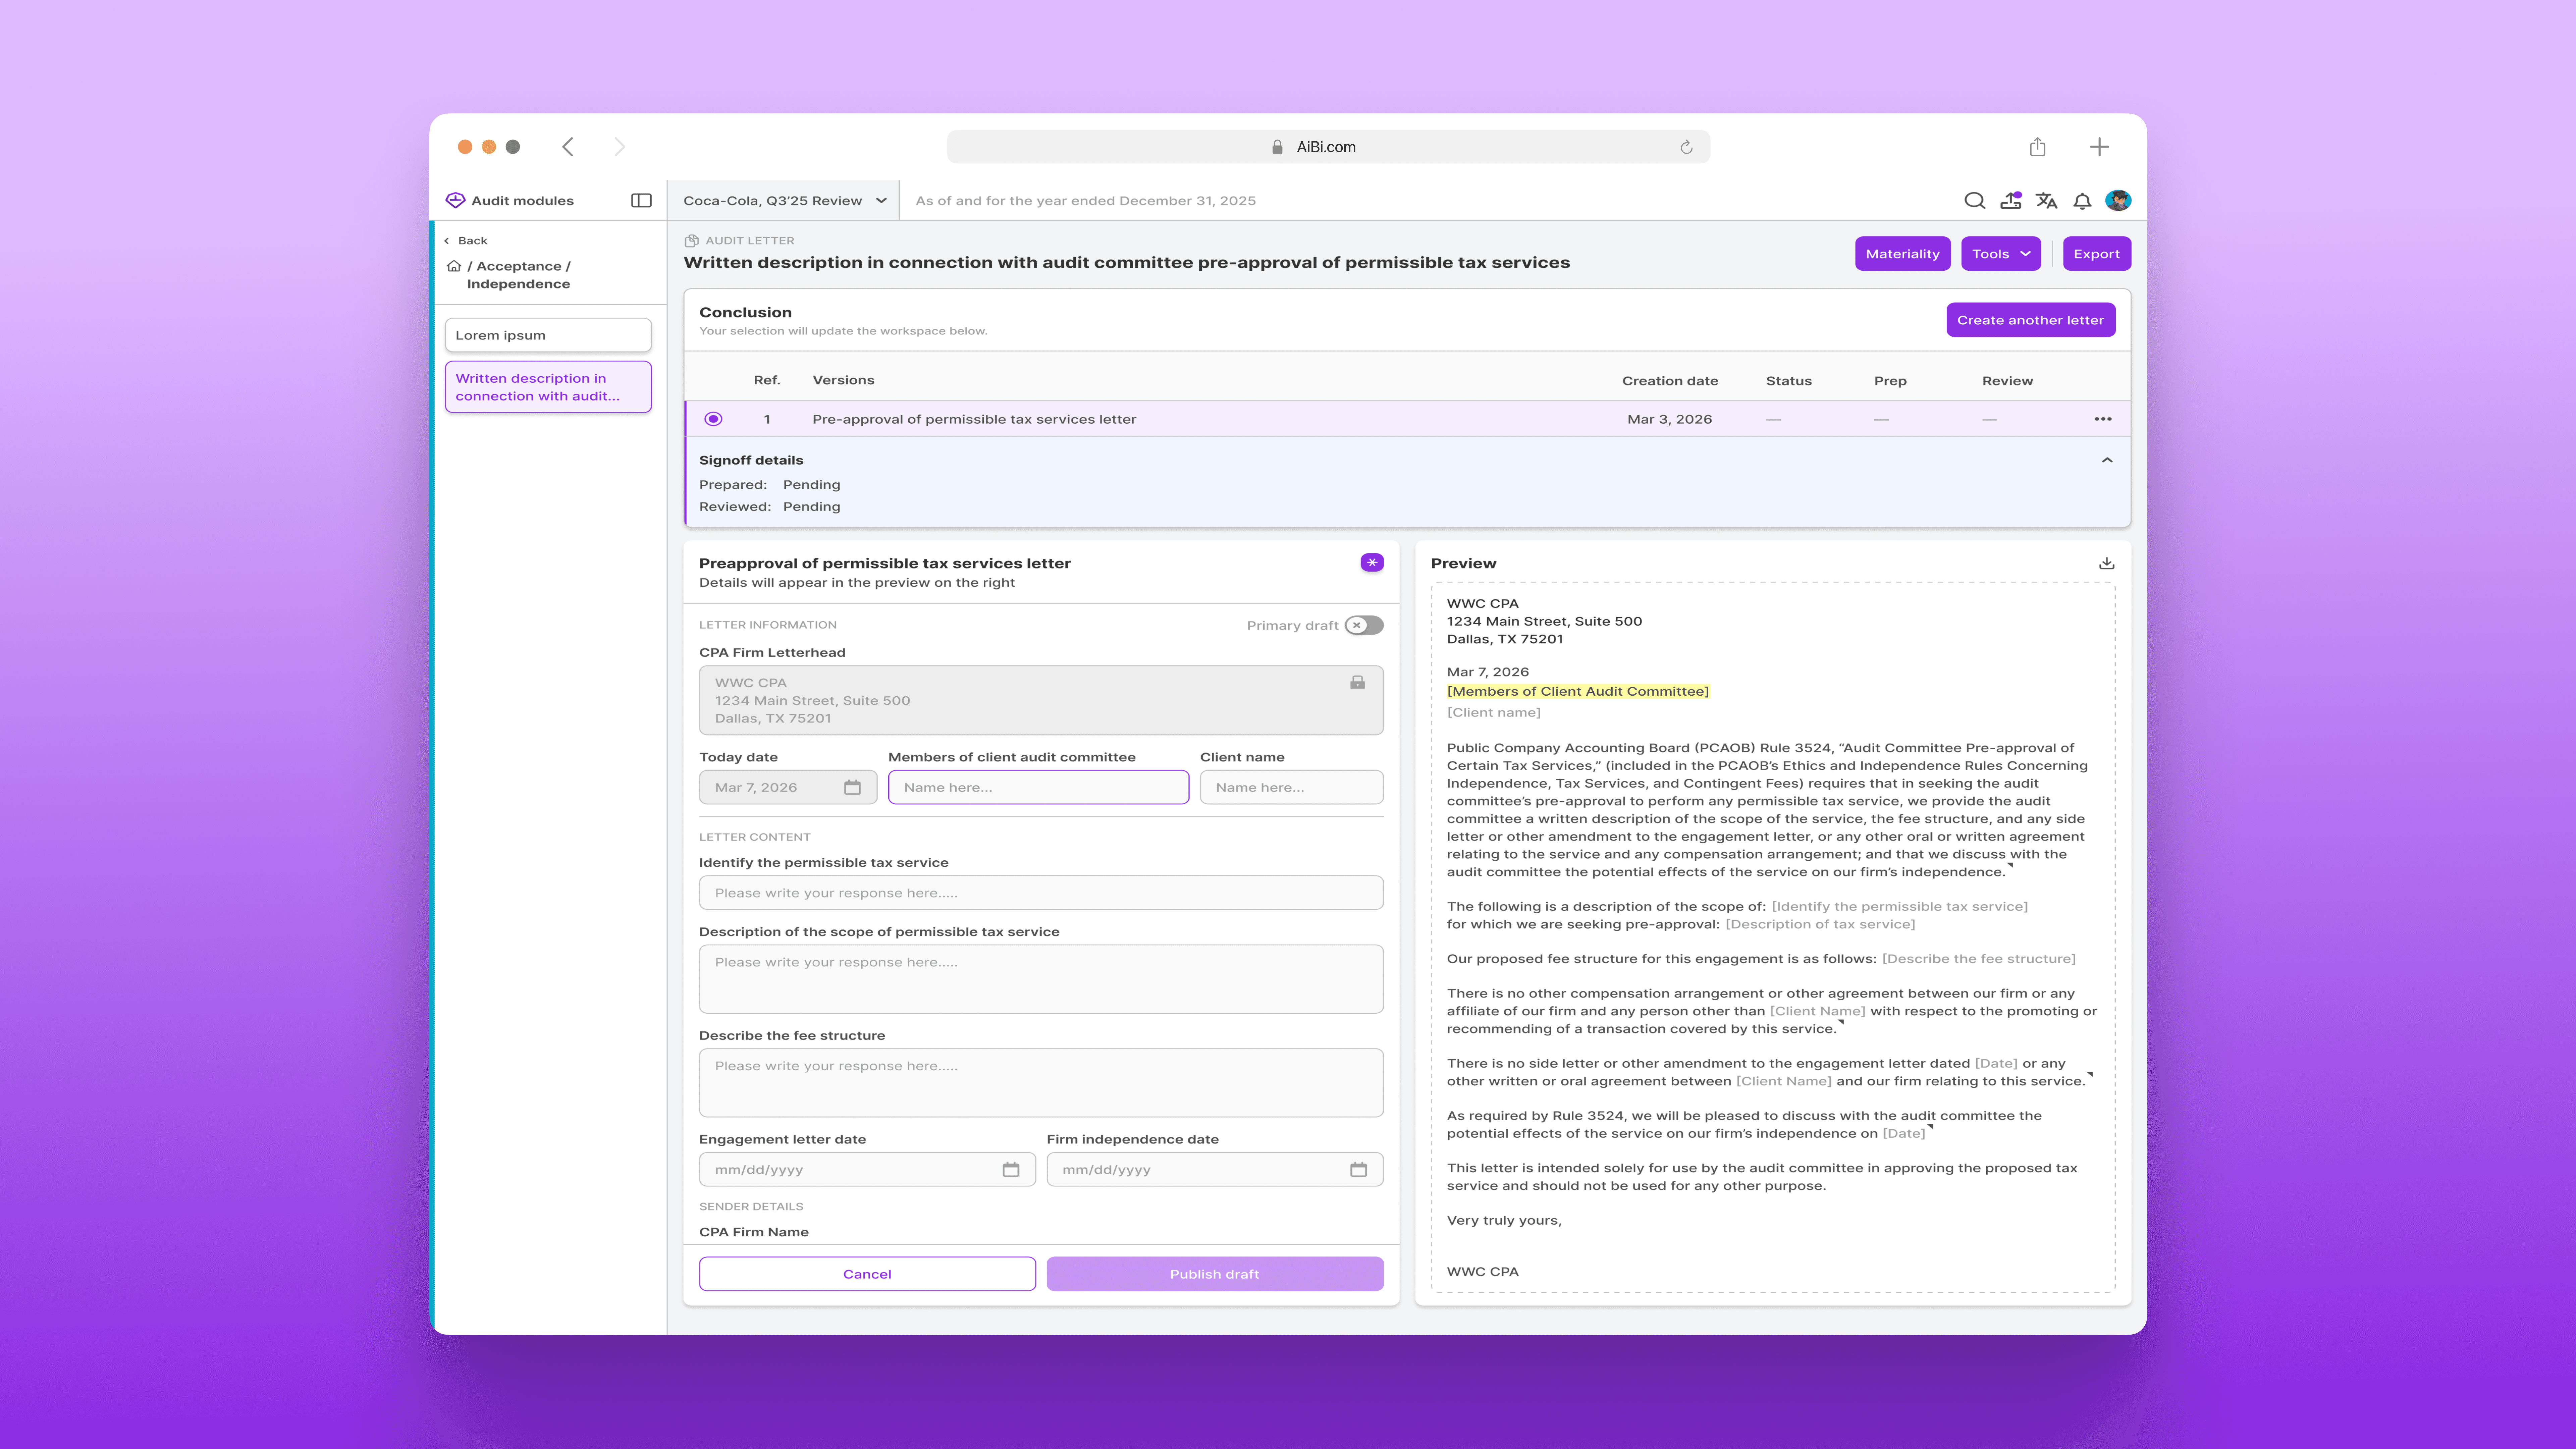Select Written description in connection sidebar item

[548, 387]
